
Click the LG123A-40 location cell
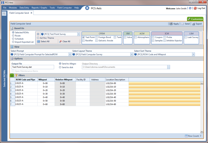pyautogui.click(x=117, y=97)
